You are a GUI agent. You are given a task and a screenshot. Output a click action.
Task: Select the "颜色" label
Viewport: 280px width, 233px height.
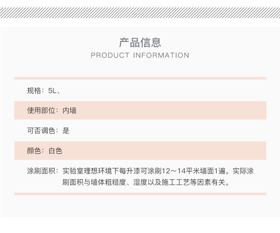click(x=34, y=151)
